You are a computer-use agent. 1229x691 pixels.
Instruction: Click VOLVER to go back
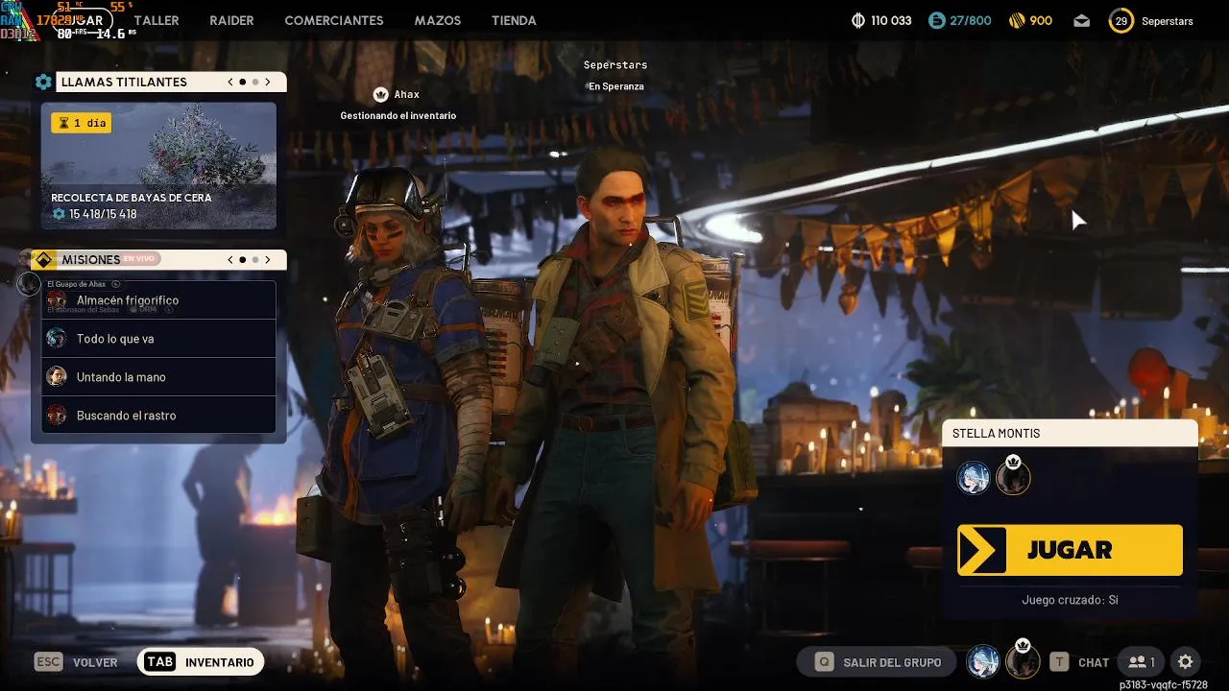(x=76, y=662)
